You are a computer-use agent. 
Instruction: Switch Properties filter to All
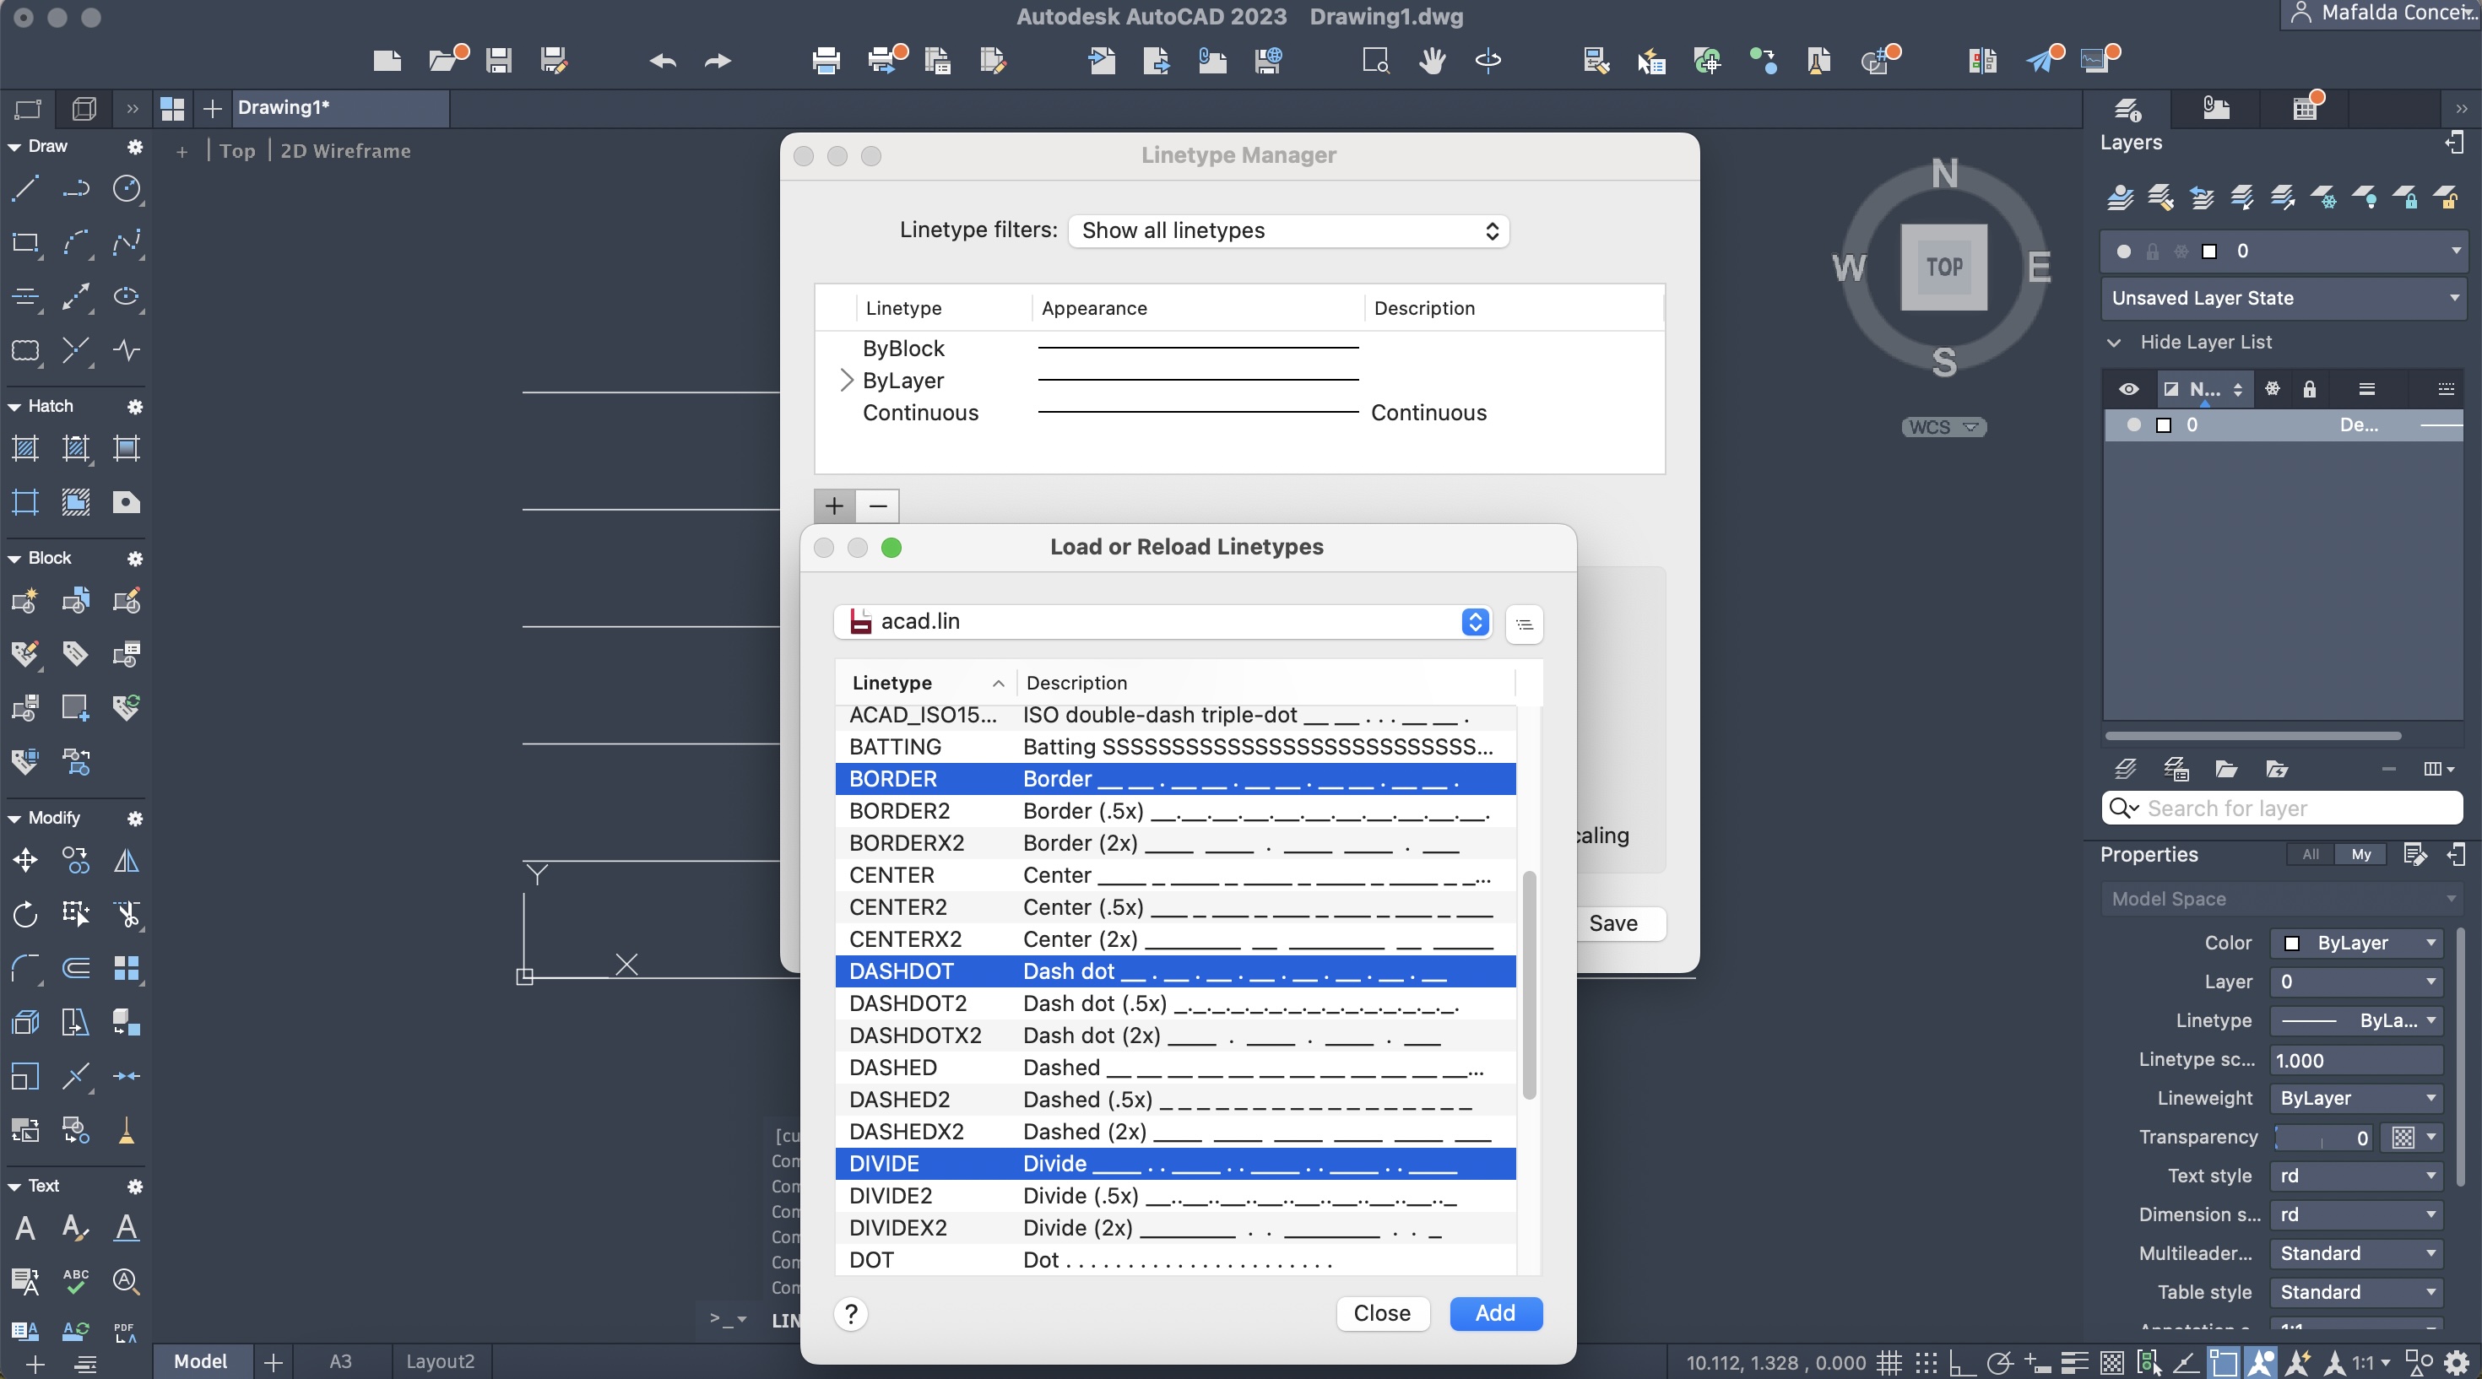coord(2310,854)
